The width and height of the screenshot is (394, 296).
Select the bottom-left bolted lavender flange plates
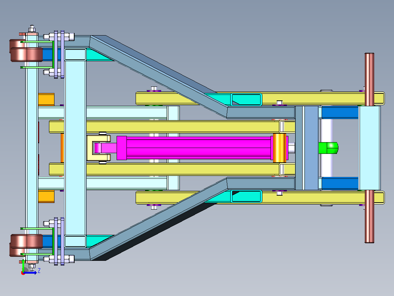[59, 241]
